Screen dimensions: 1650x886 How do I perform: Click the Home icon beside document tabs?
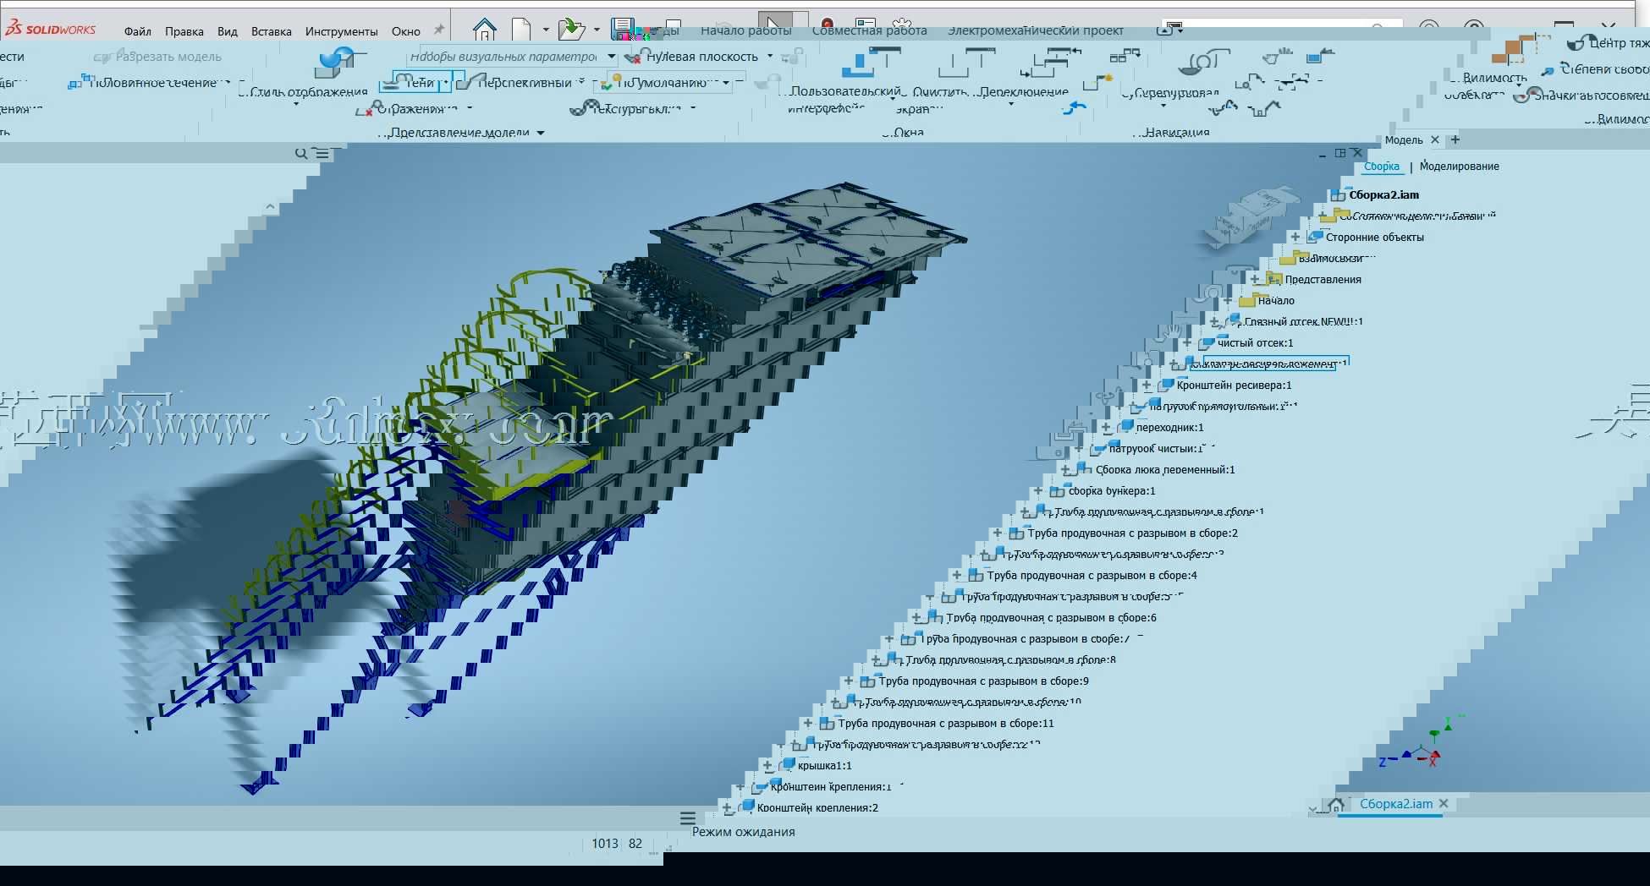(x=1336, y=805)
